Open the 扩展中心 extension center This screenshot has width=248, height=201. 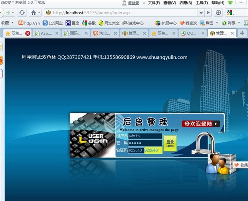(x=166, y=23)
